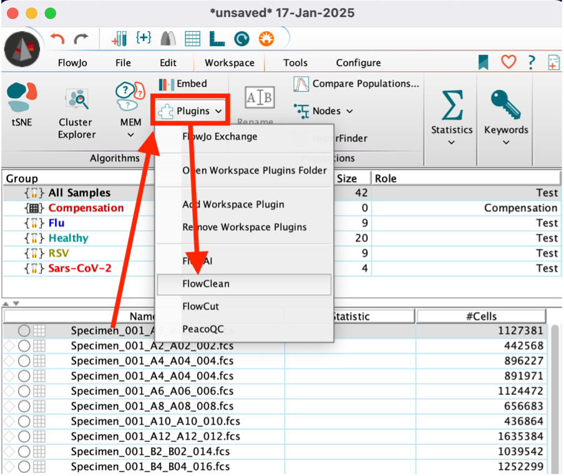Viewport: 564px width, 476px height.
Task: Click the Keywords key icon
Action: coord(506,104)
